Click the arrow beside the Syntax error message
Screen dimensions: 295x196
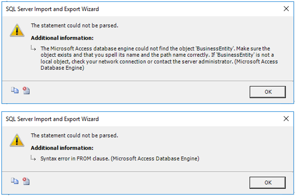click(x=33, y=158)
